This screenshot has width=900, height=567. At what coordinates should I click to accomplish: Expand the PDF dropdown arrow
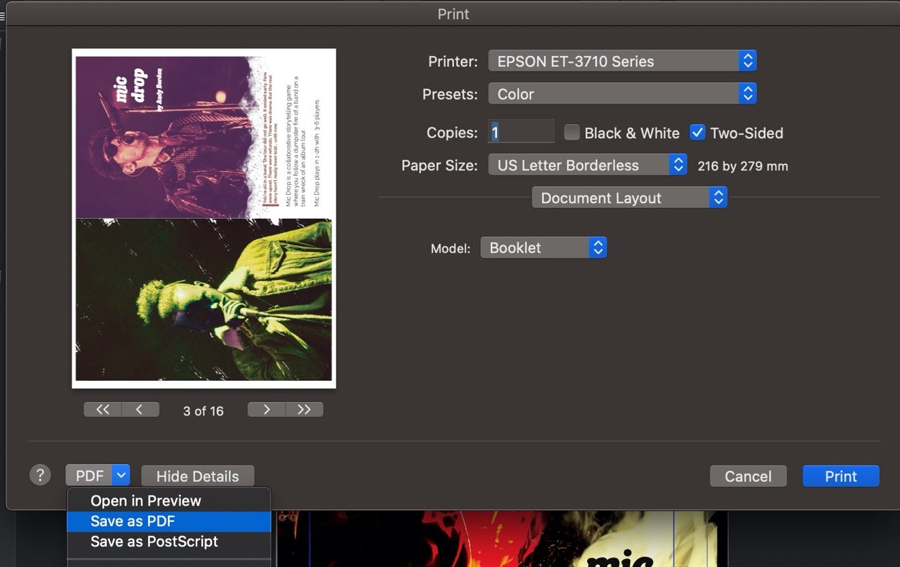121,476
